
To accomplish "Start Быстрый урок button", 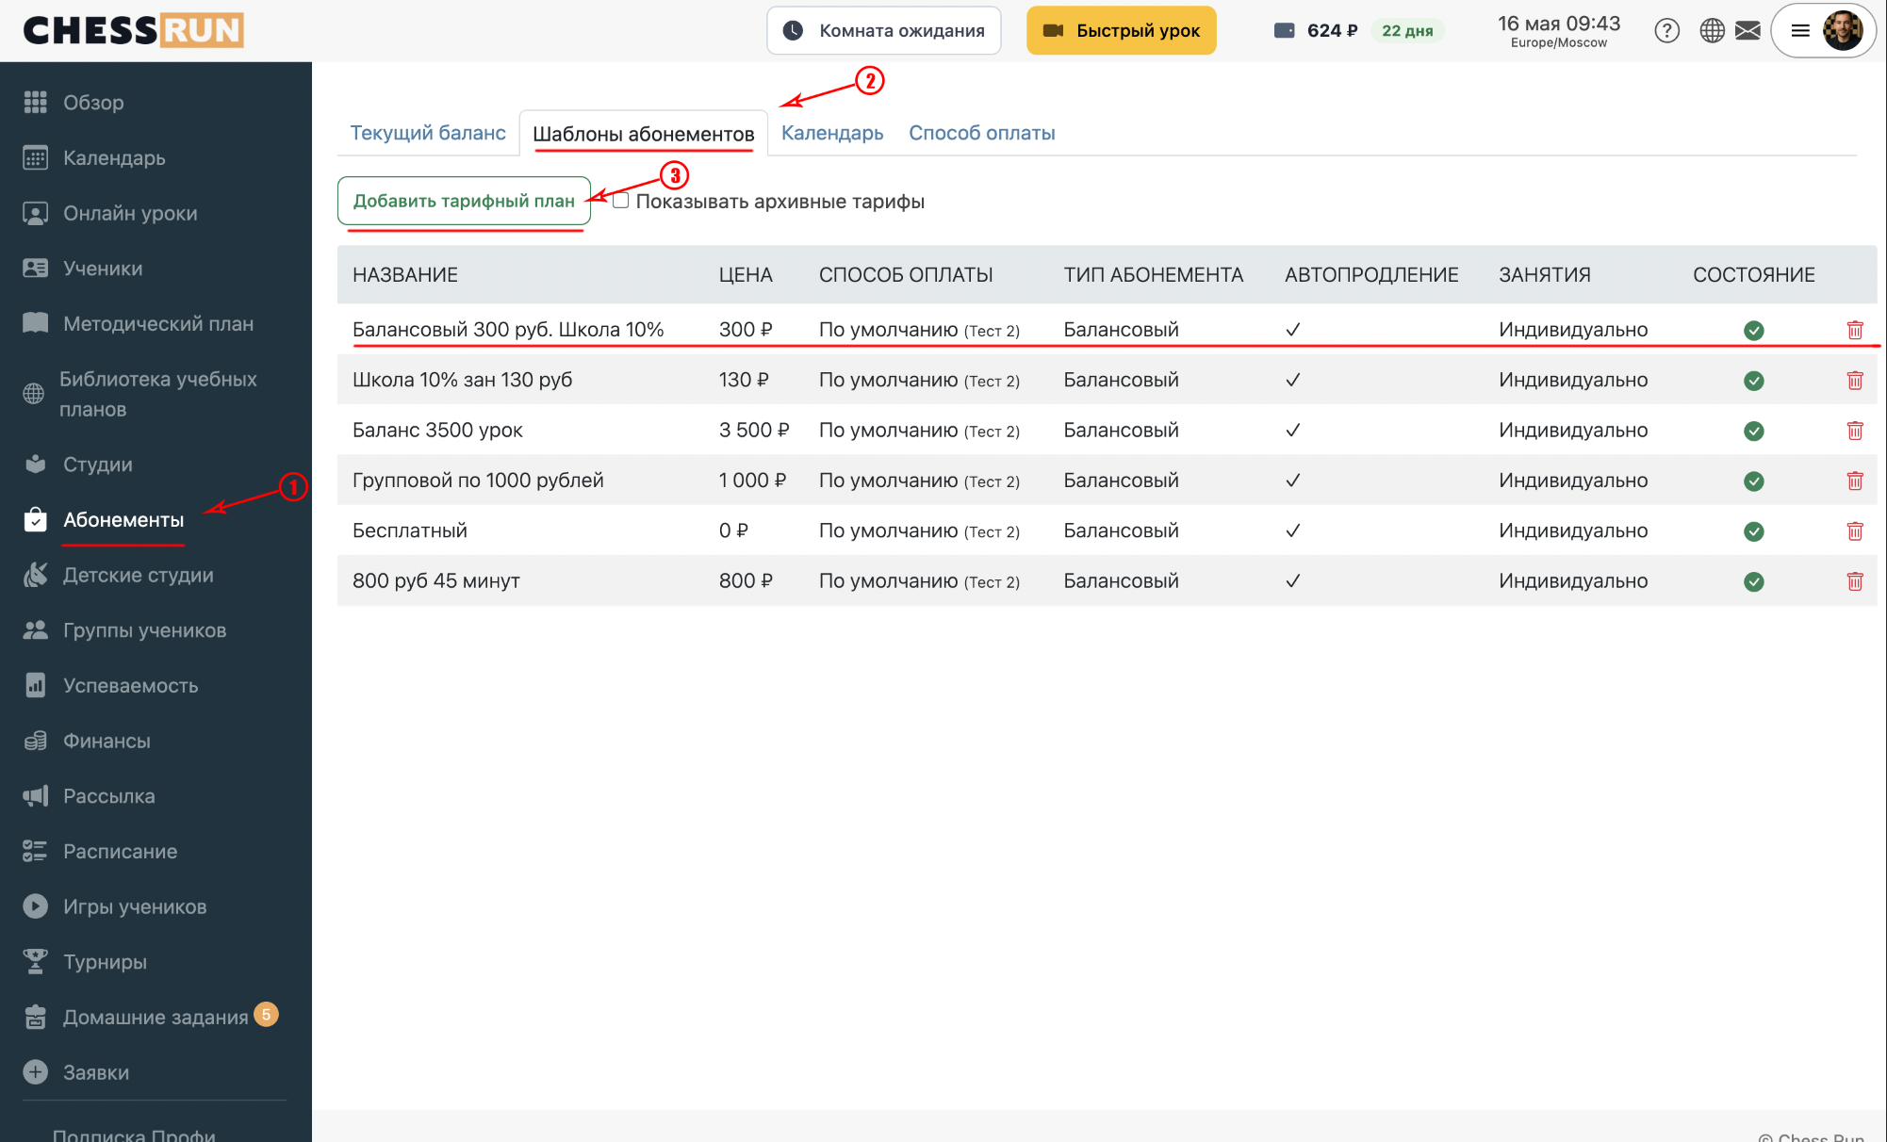I will pos(1121,31).
